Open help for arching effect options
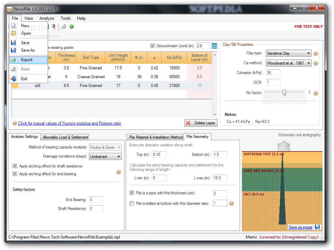This screenshot has height=250, width=334. tap(119, 172)
